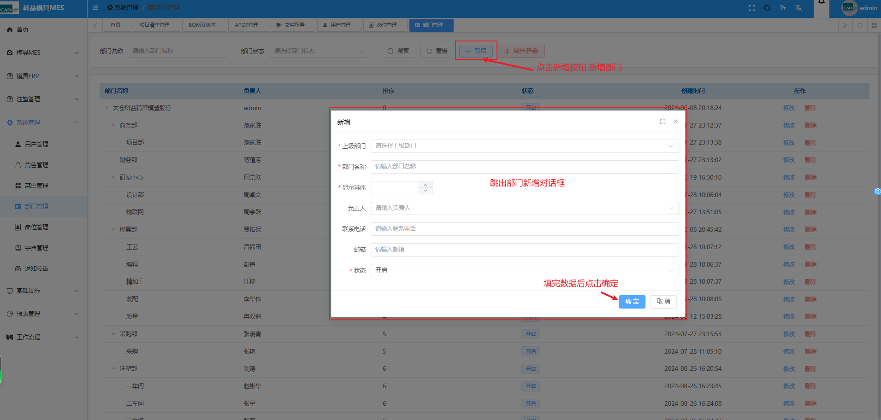Open the language translation icon

click(798, 8)
